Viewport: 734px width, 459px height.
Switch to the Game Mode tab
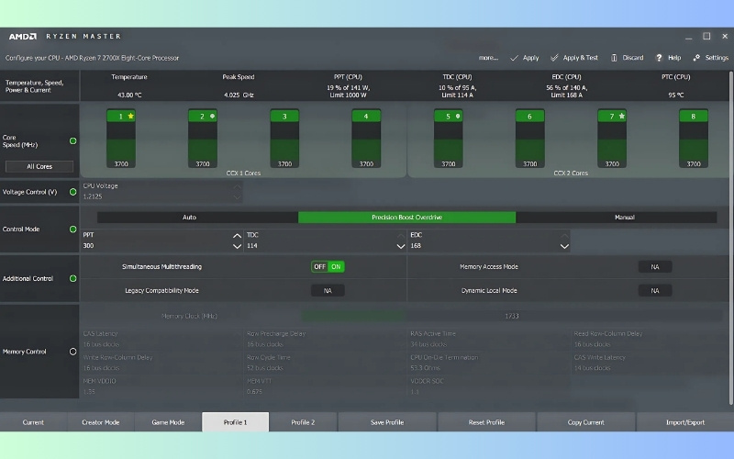click(x=168, y=422)
